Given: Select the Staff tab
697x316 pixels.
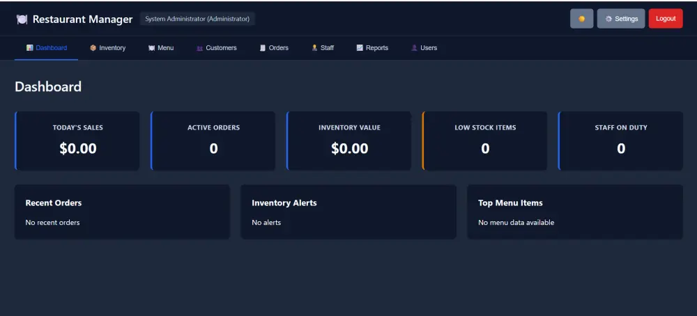Looking at the screenshot, I should tap(323, 48).
